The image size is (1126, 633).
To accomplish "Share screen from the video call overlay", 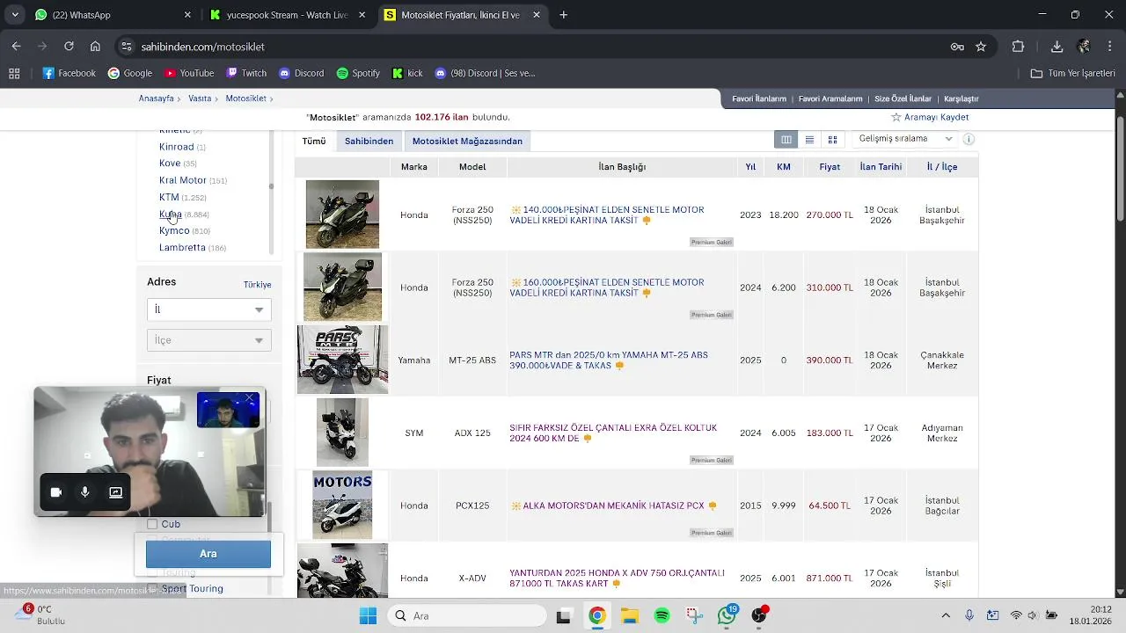I will pyautogui.click(x=115, y=492).
